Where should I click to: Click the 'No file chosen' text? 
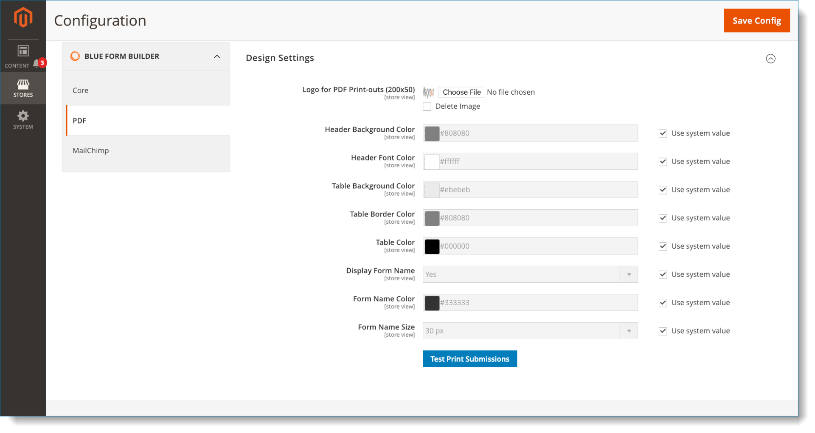(x=511, y=92)
